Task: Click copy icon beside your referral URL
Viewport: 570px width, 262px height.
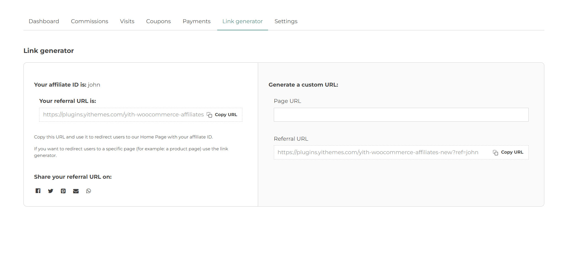Action: (x=210, y=115)
